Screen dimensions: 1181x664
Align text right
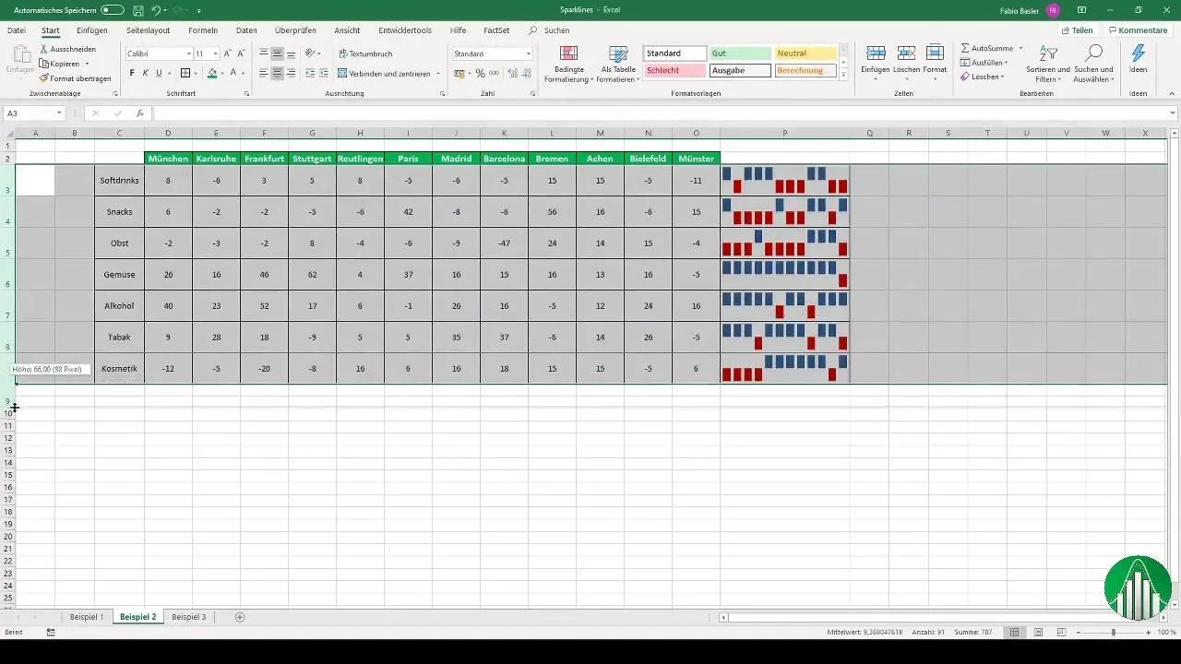click(291, 73)
